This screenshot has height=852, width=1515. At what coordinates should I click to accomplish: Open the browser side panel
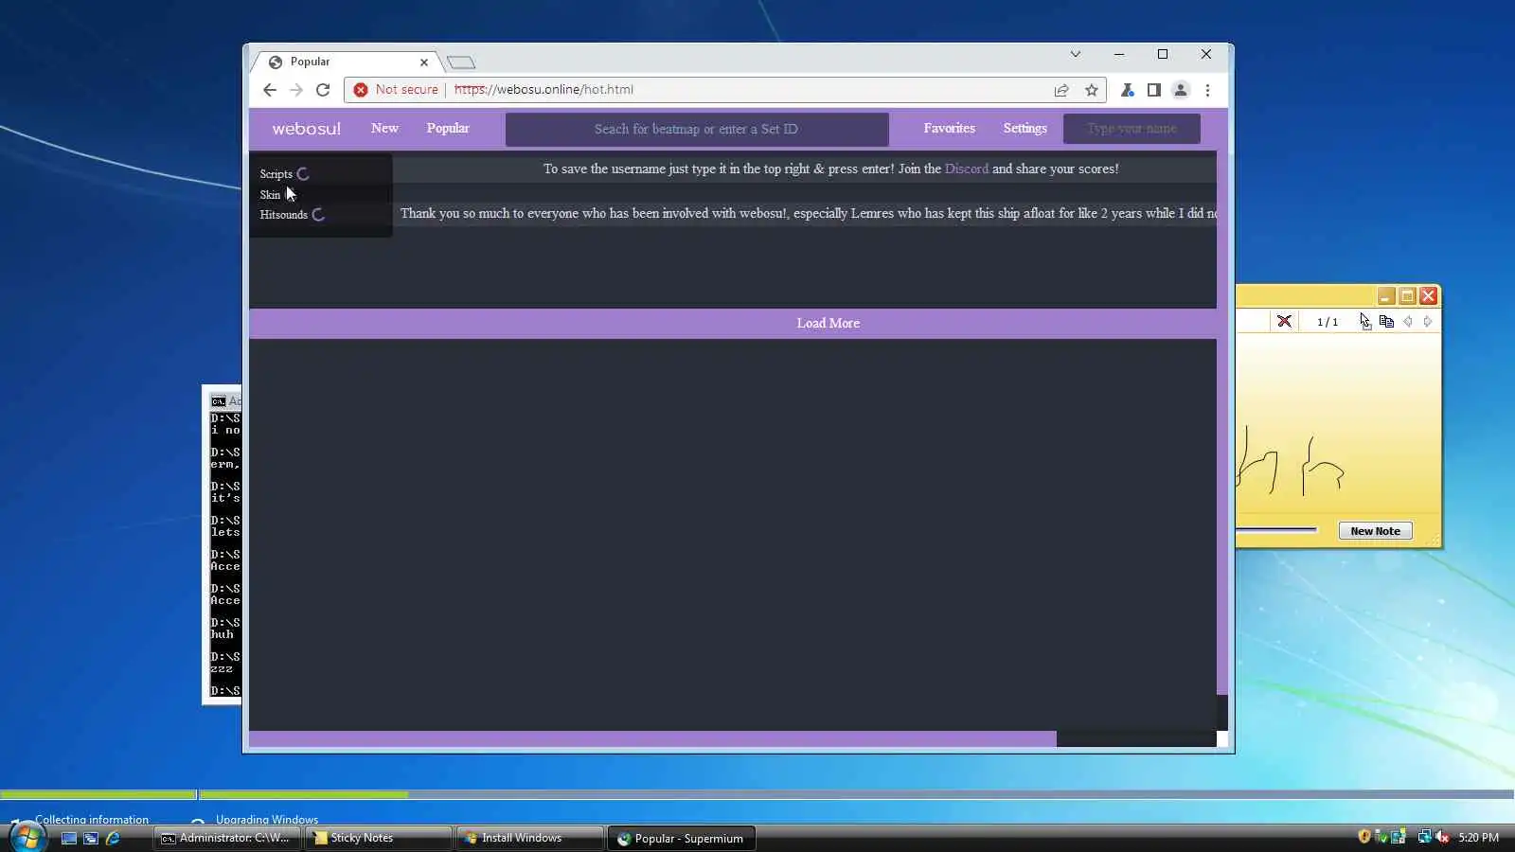[x=1153, y=90]
